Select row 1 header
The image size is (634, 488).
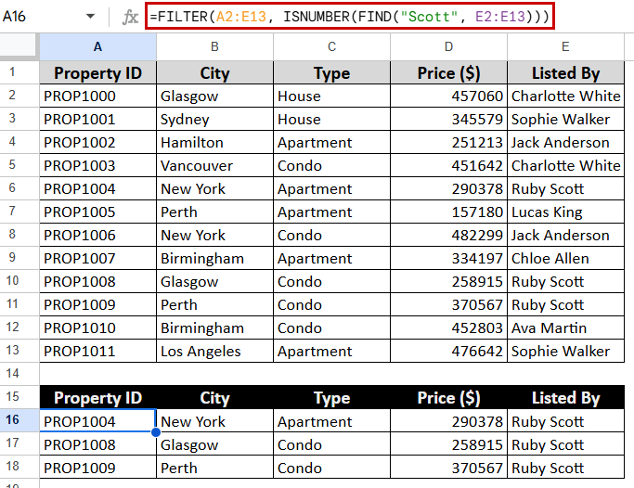tap(19, 72)
